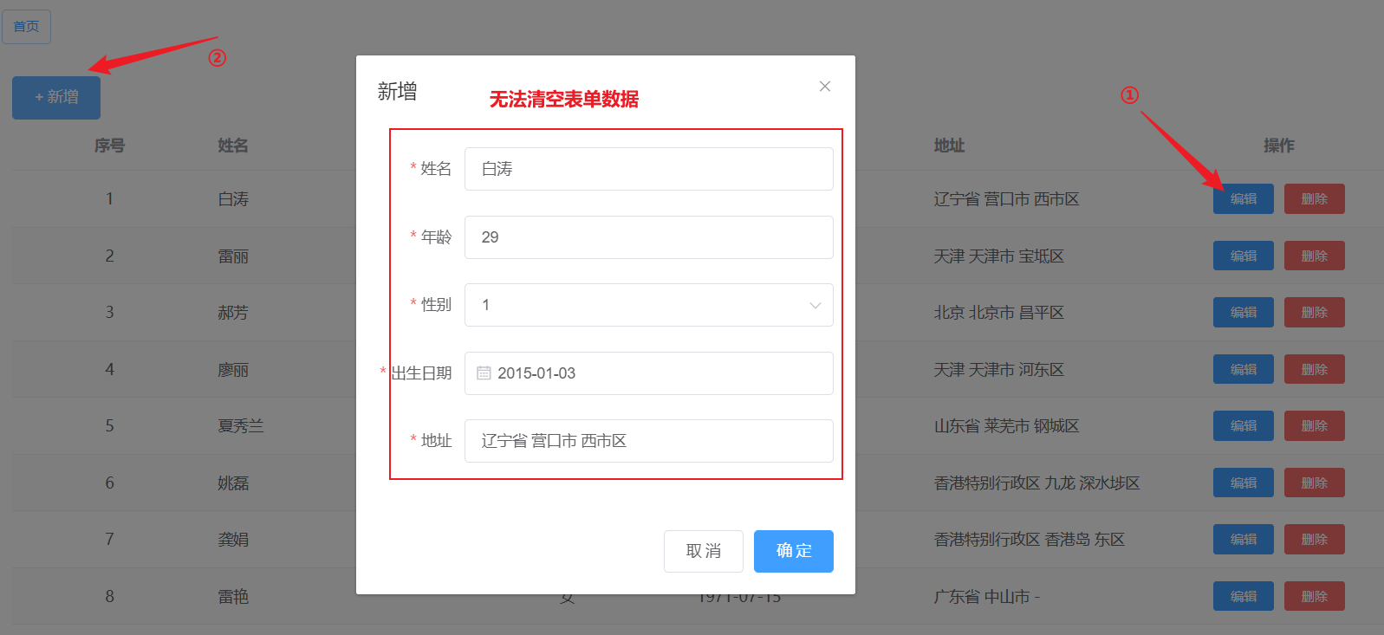This screenshot has height=635, width=1384.
Task: Click address cell 辽宁省 营口市 西市区 in table
Action: 1006,199
